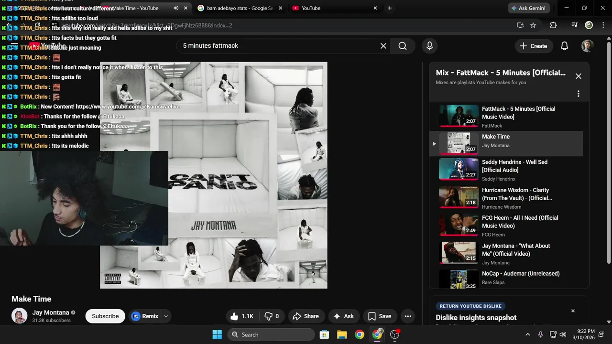The image size is (612, 344).
Task: Click the Subscribe button
Action: 105,316
